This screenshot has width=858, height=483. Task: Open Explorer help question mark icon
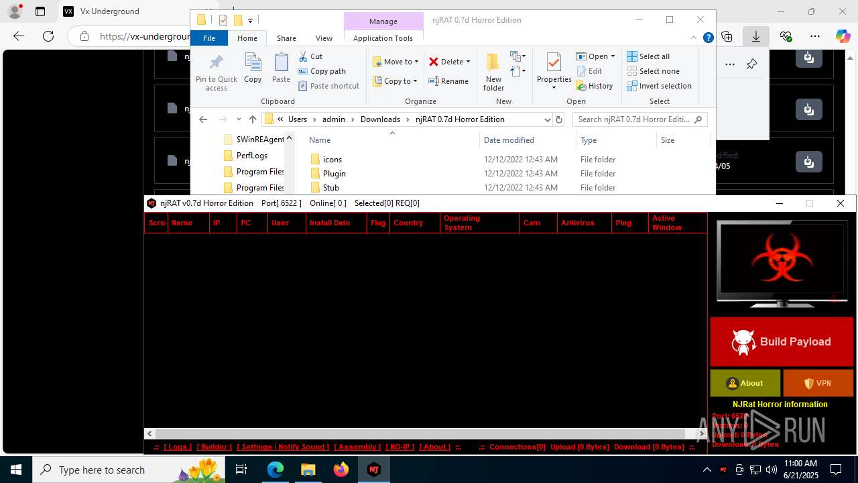click(708, 38)
